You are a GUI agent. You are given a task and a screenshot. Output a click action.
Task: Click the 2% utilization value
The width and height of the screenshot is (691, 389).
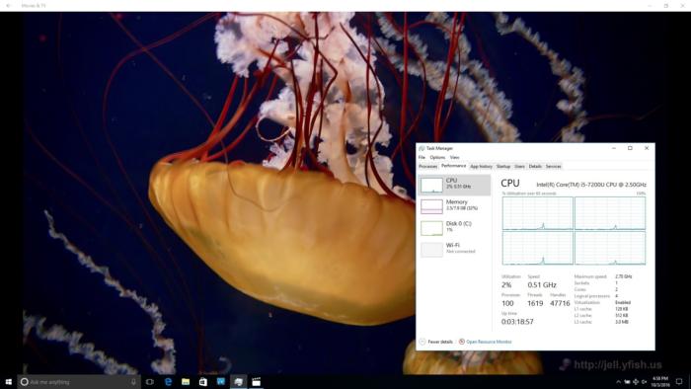pos(506,285)
